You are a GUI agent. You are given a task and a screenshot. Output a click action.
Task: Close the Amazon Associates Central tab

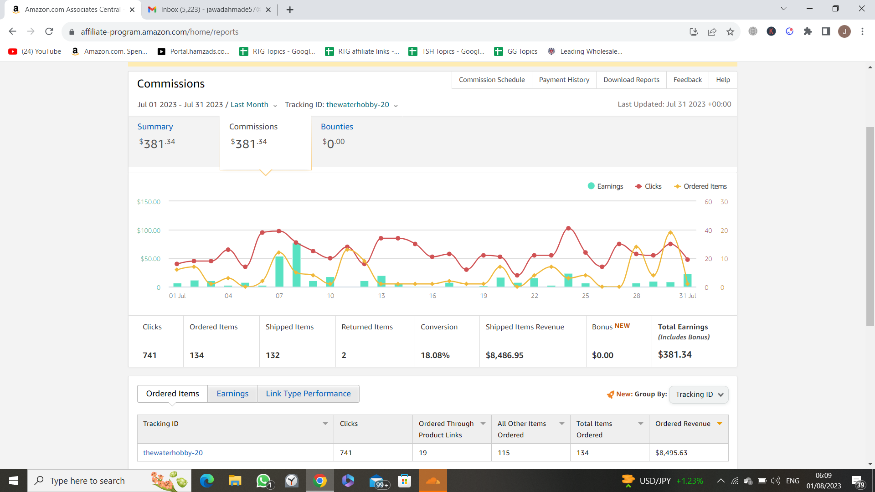[x=132, y=10]
